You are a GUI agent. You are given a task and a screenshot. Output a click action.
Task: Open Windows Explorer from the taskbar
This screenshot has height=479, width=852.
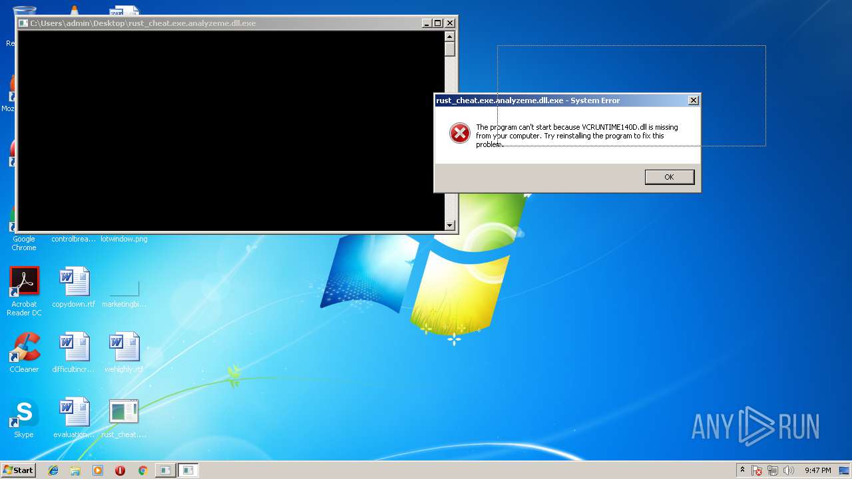75,470
